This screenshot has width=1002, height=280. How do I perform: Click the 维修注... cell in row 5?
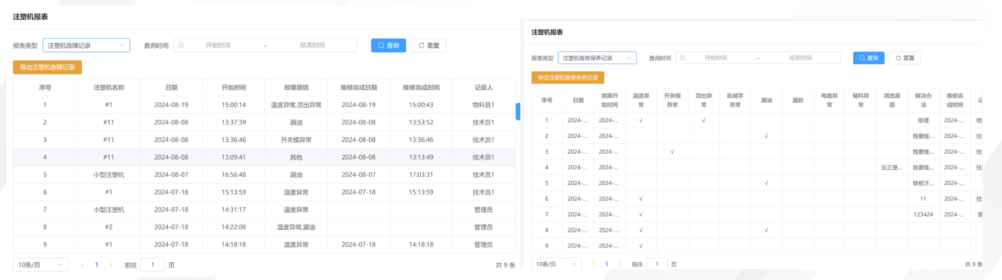(x=923, y=183)
